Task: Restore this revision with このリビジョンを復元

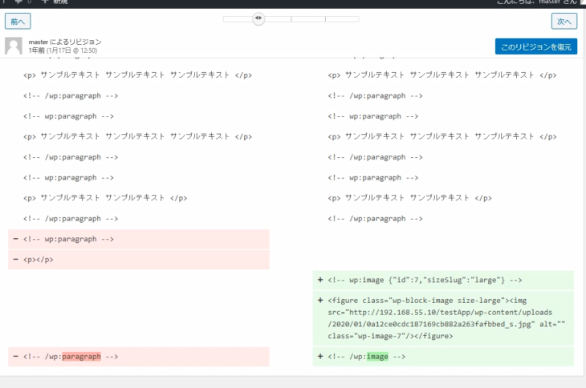Action: tap(536, 46)
